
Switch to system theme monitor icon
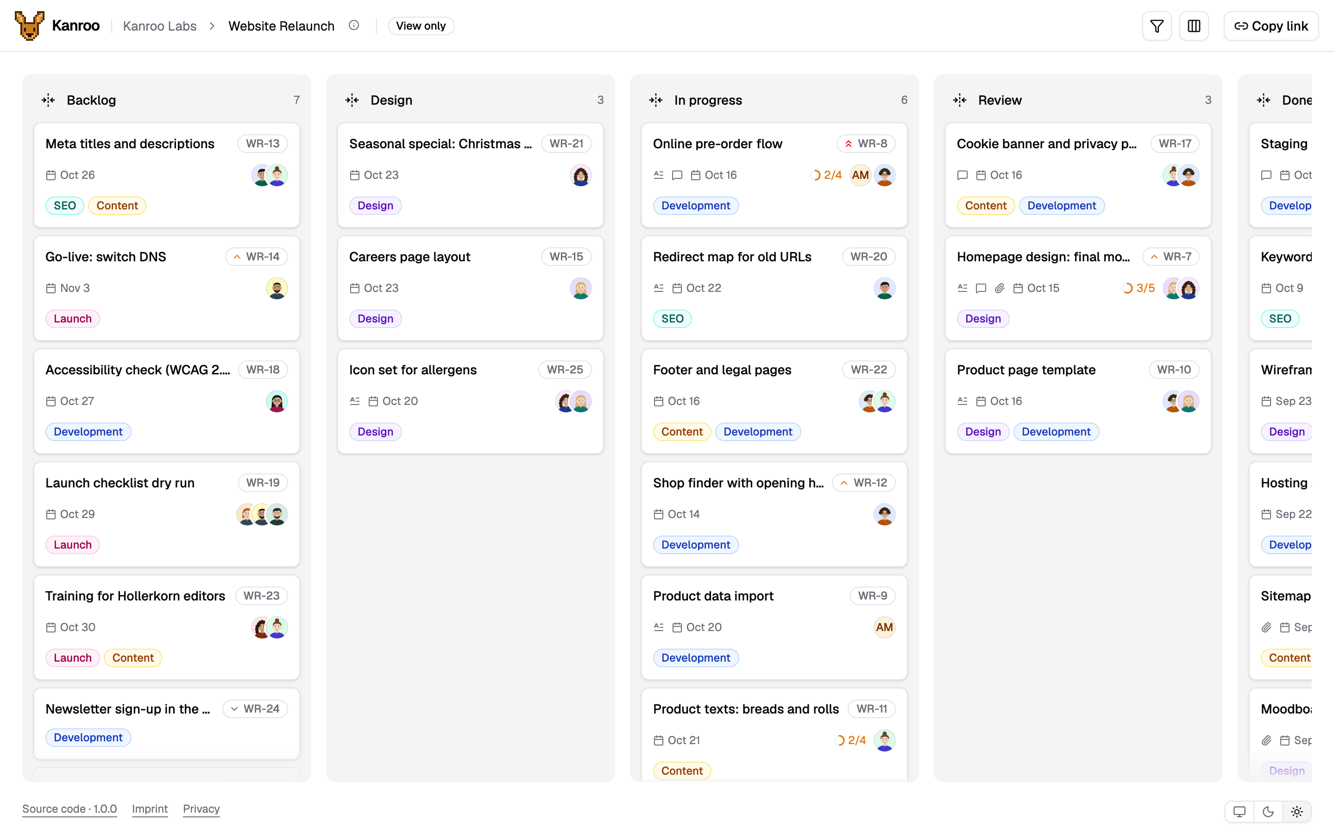pos(1239,811)
